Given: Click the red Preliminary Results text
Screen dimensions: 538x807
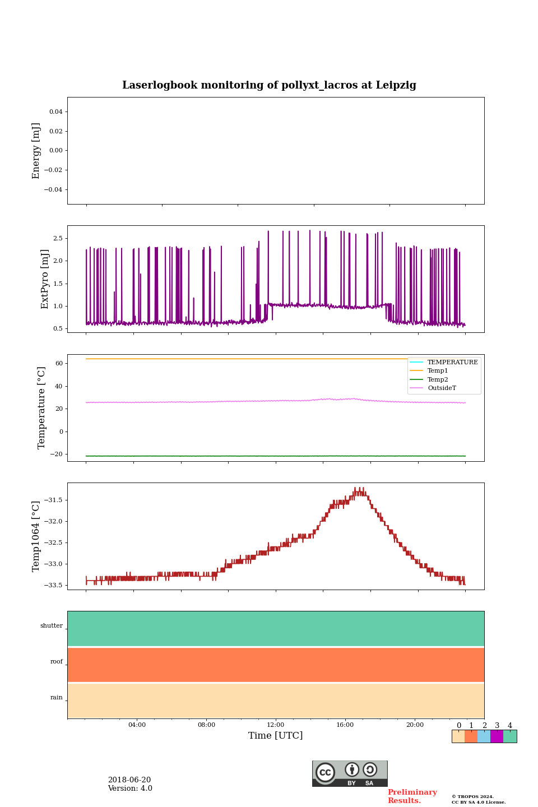Looking at the screenshot, I should 412,796.
